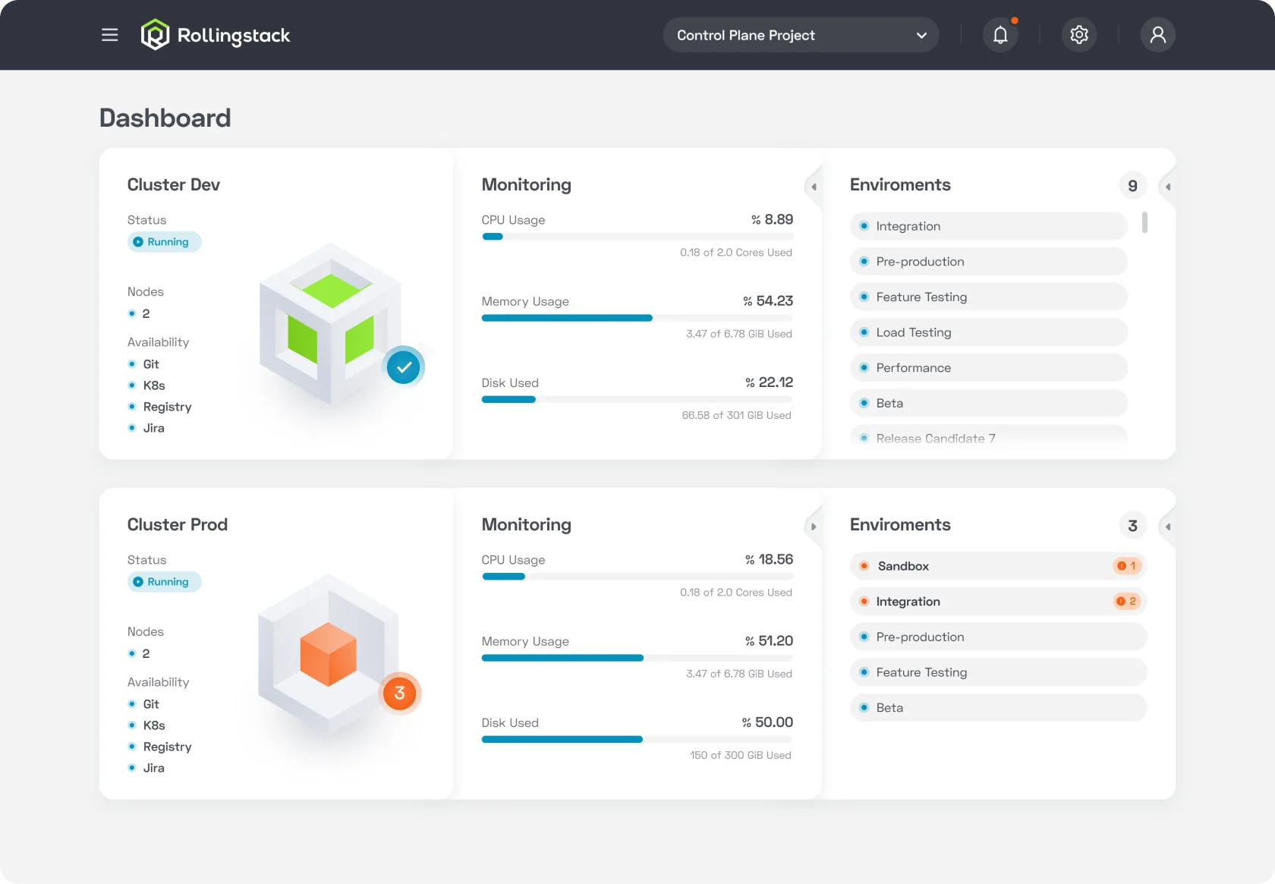Select Feature Testing environment in Cluster Prod

click(998, 672)
